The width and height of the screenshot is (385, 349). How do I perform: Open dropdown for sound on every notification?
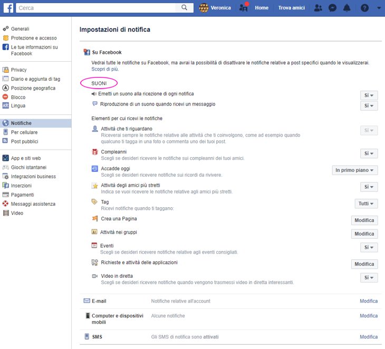coord(369,95)
